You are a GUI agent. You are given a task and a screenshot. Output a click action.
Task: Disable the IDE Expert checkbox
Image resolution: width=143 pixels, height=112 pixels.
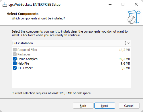(x=15, y=68)
